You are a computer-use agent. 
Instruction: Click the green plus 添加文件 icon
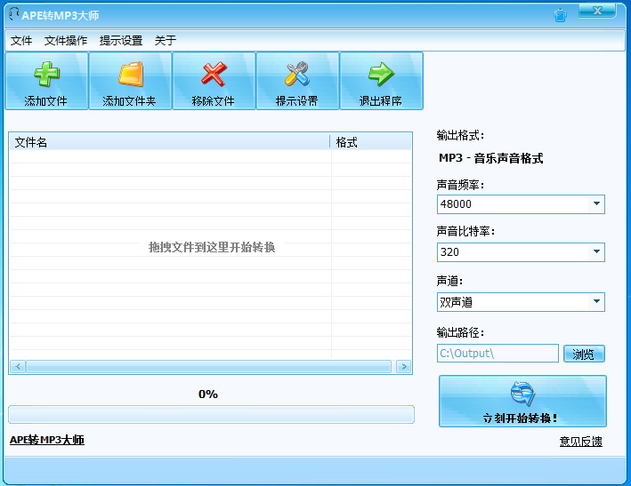[46, 74]
